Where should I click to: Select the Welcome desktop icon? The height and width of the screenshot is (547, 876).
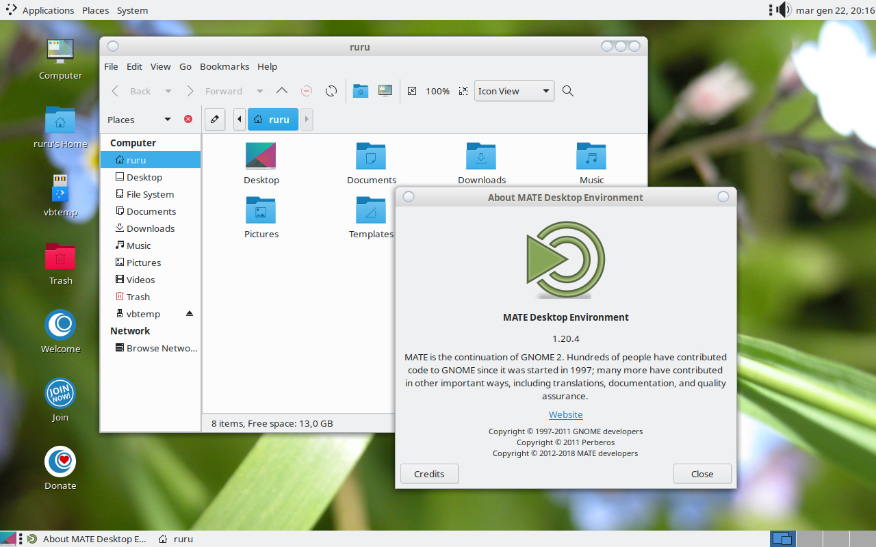click(60, 325)
